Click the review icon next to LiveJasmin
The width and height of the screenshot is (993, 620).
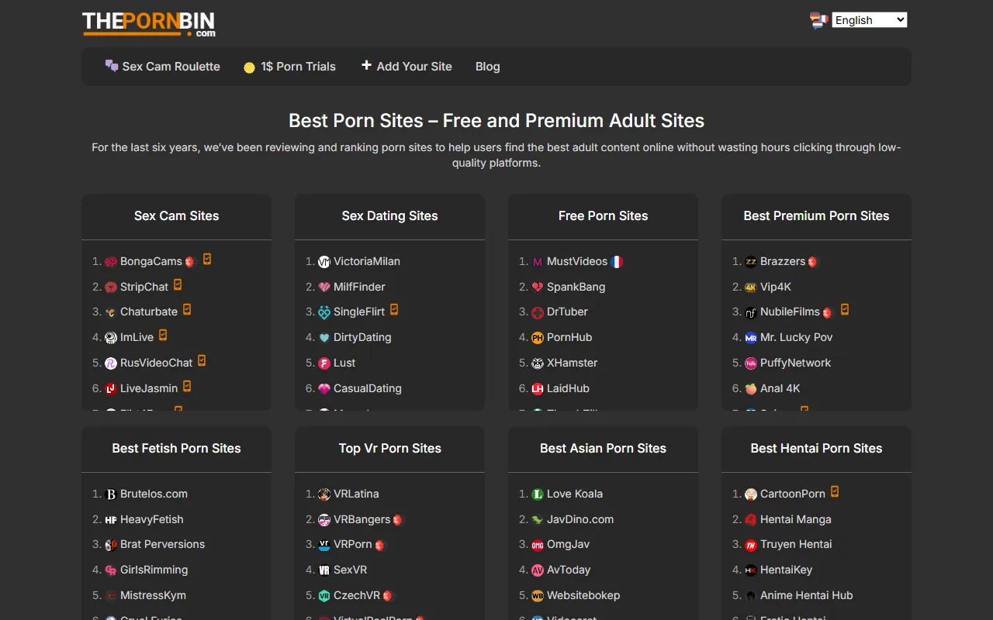[x=187, y=386]
